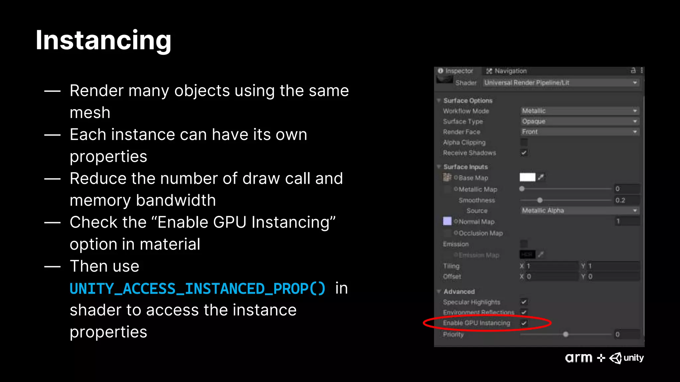
Task: Click the Base Map texture slot thumbnail
Action: pos(447,177)
